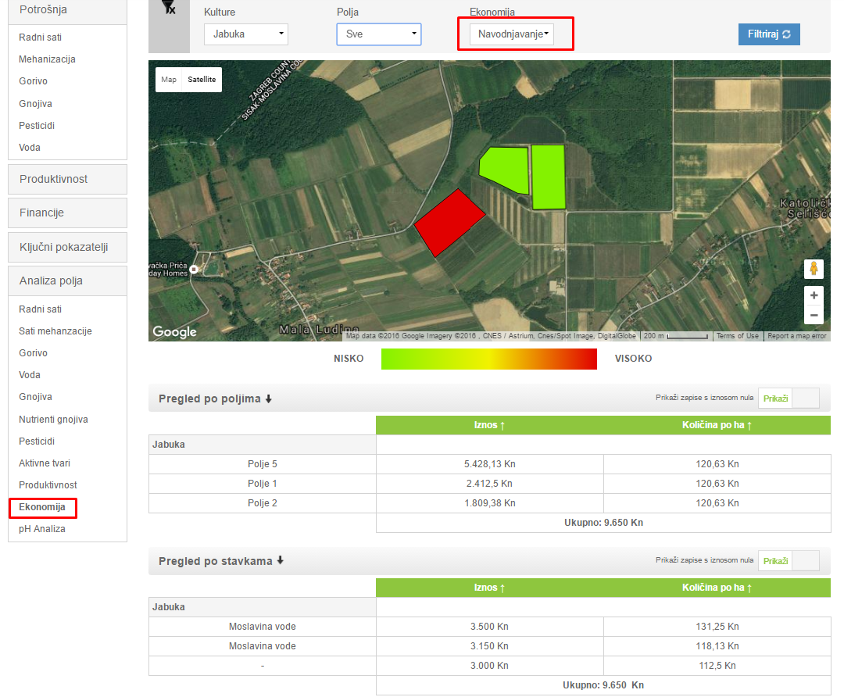Image resolution: width=844 pixels, height=697 pixels.
Task: Toggle Prikaži switch in Pregled po poljima
Action: [789, 398]
